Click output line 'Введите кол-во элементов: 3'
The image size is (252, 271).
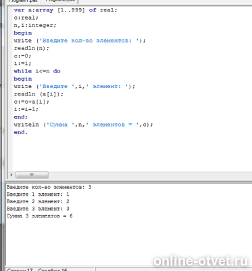[49, 187]
